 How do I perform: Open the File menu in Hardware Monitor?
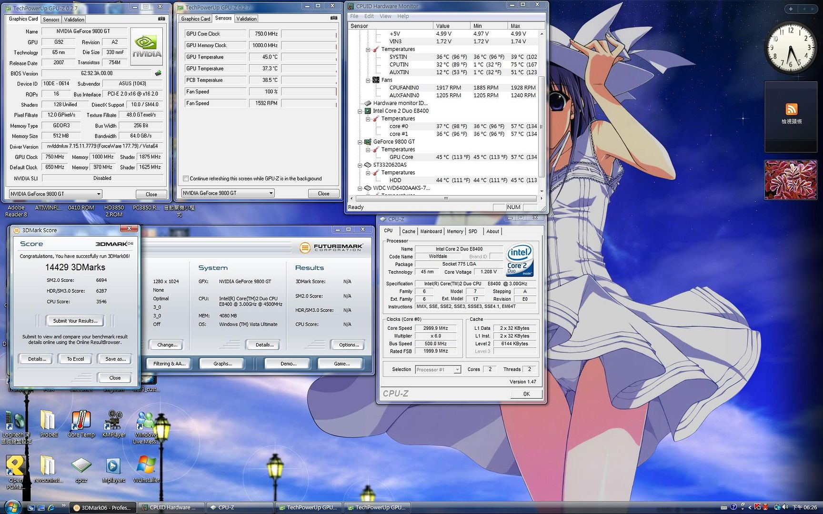pos(354,16)
